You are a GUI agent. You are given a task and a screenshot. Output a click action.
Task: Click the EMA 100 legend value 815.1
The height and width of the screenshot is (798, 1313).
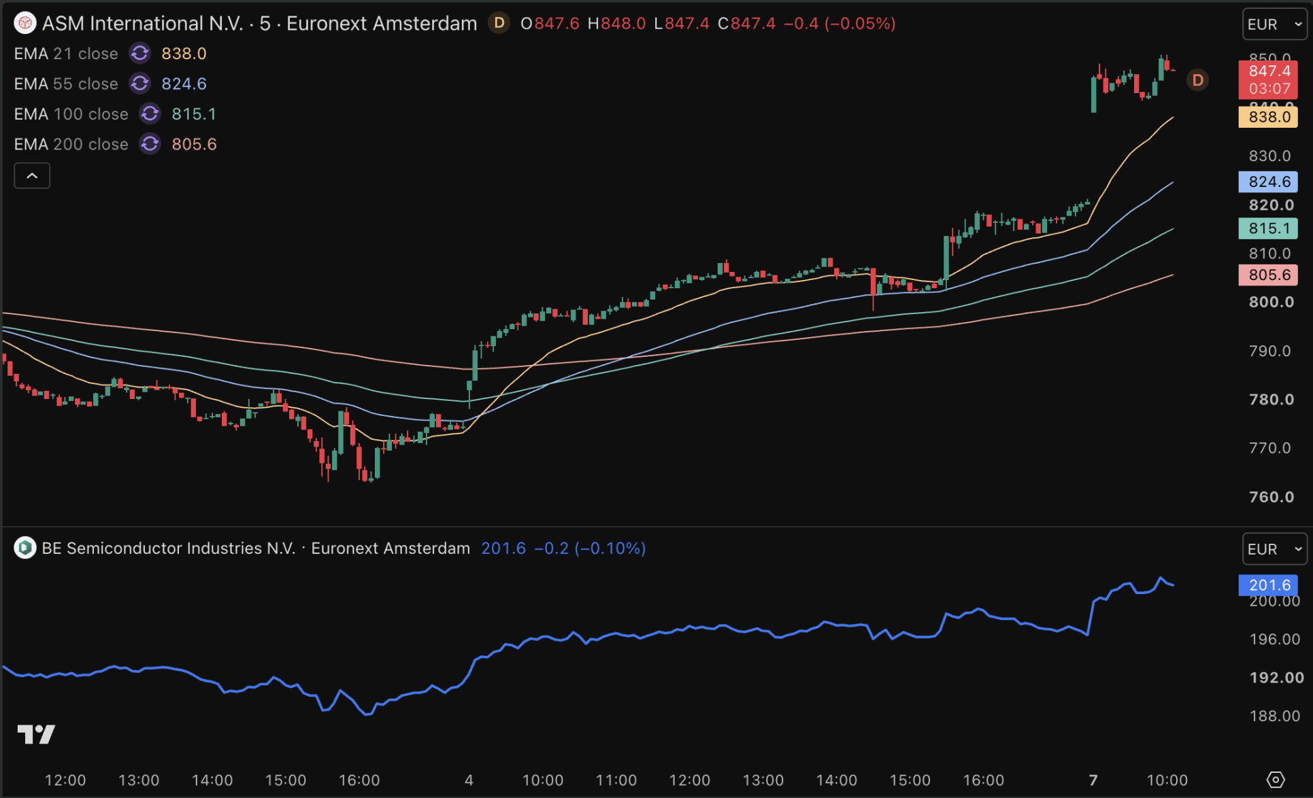194,114
